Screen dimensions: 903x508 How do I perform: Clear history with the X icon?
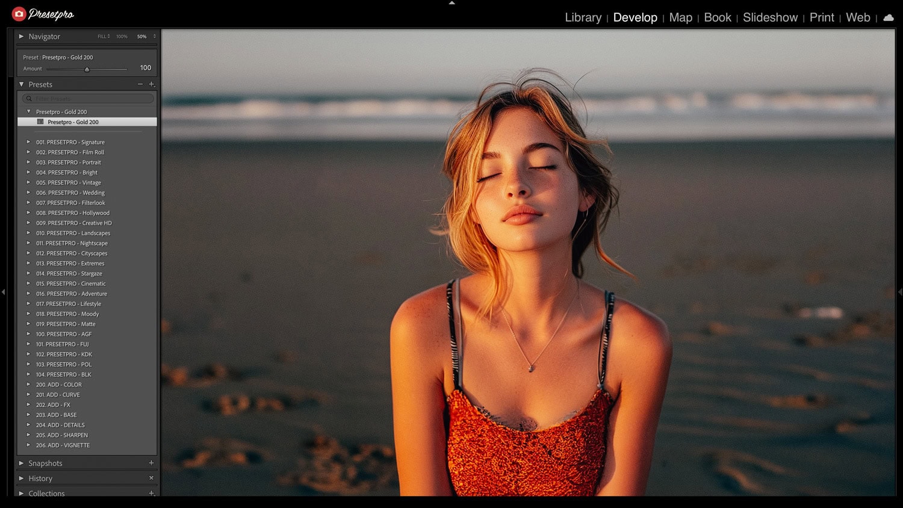(x=151, y=477)
